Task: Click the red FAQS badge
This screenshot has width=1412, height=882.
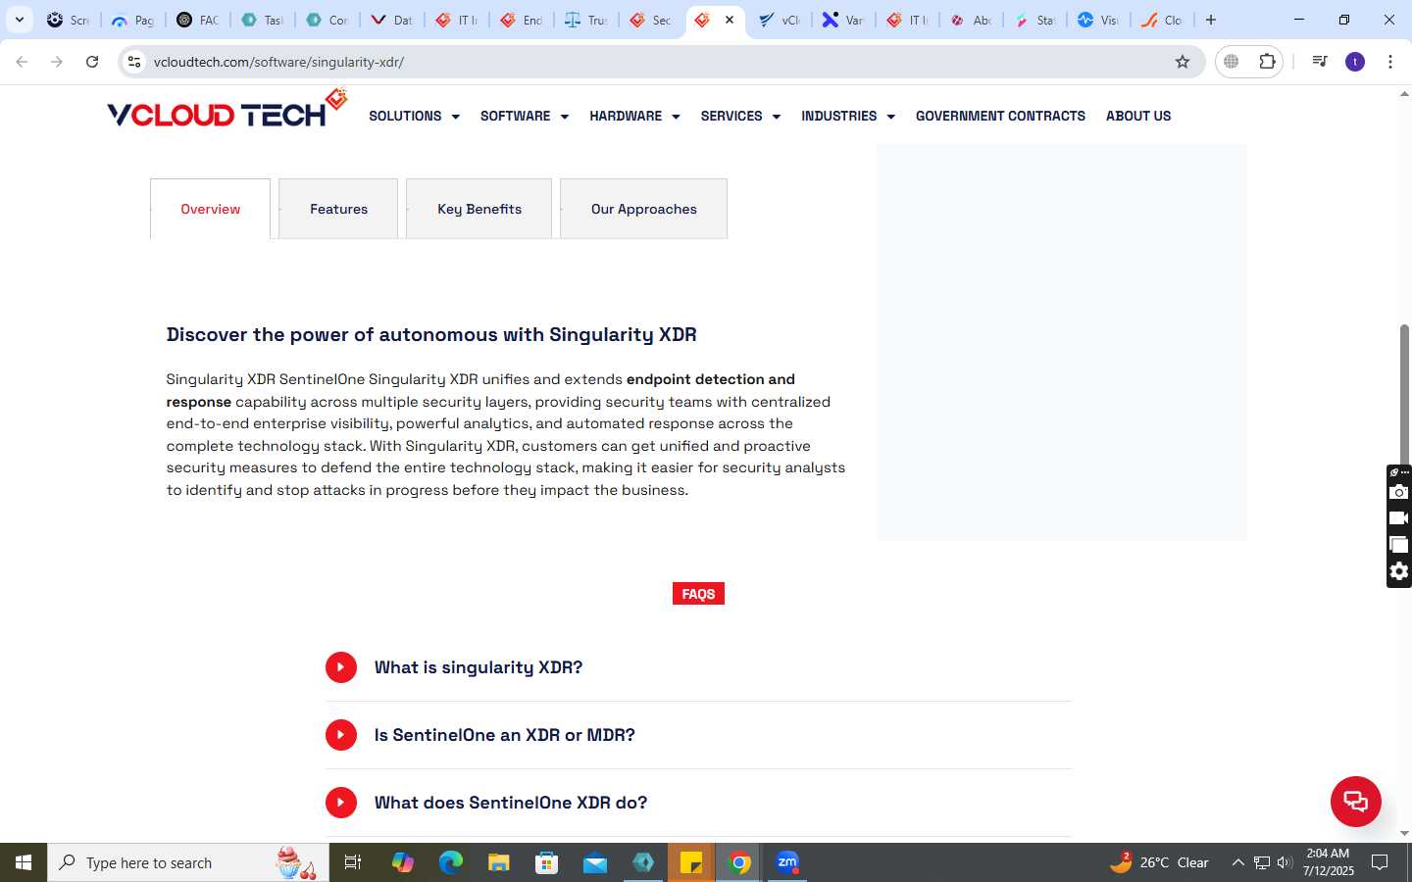Action: [x=698, y=594]
